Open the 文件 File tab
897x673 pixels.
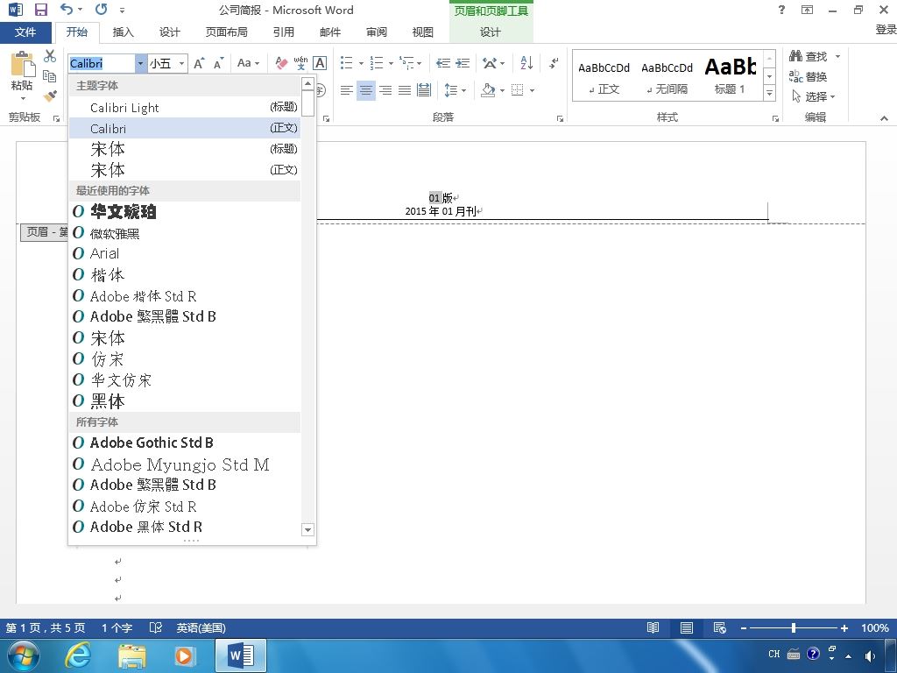tap(25, 32)
